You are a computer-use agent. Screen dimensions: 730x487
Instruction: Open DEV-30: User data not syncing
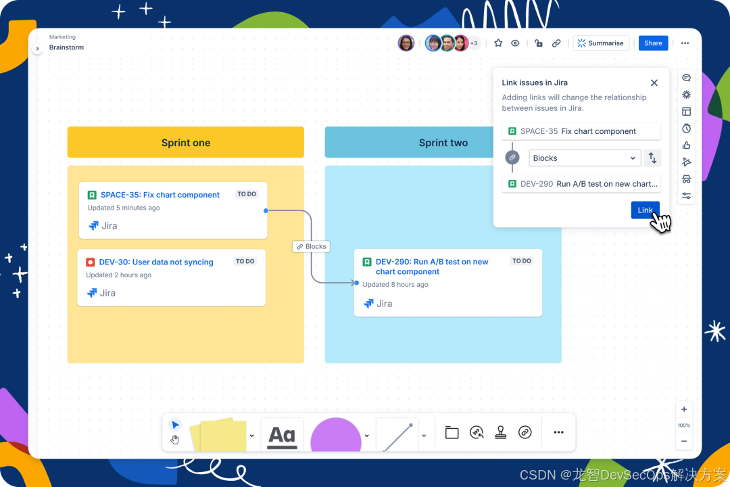pyautogui.click(x=156, y=262)
